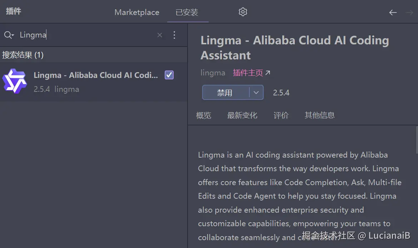Open the search options three-dot menu
The height and width of the screenshot is (248, 418).
tap(174, 35)
